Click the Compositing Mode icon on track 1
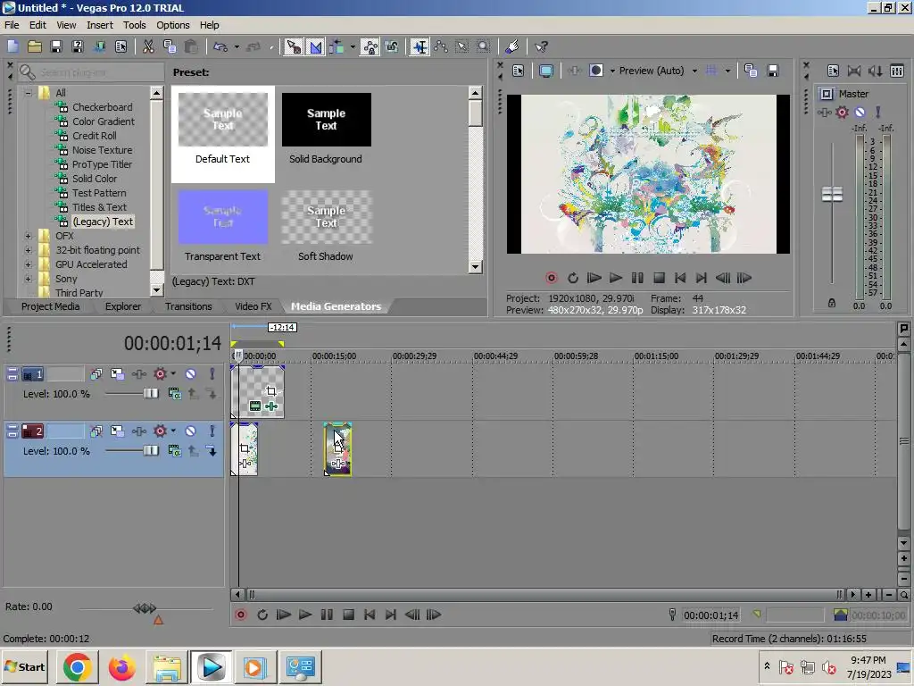 pyautogui.click(x=174, y=394)
